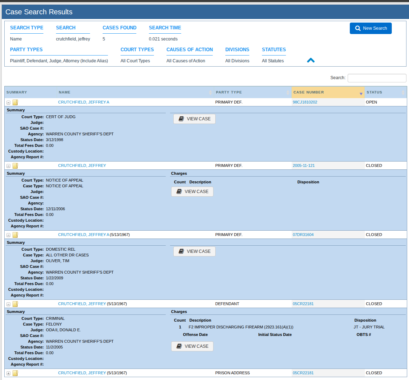Collapse the 07DR31604 row summary

coord(8,235)
